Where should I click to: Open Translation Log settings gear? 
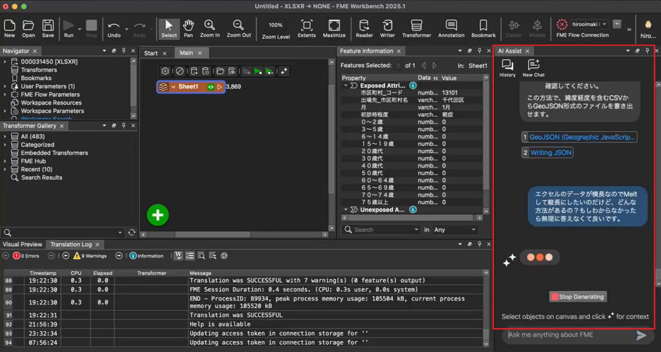point(224,256)
